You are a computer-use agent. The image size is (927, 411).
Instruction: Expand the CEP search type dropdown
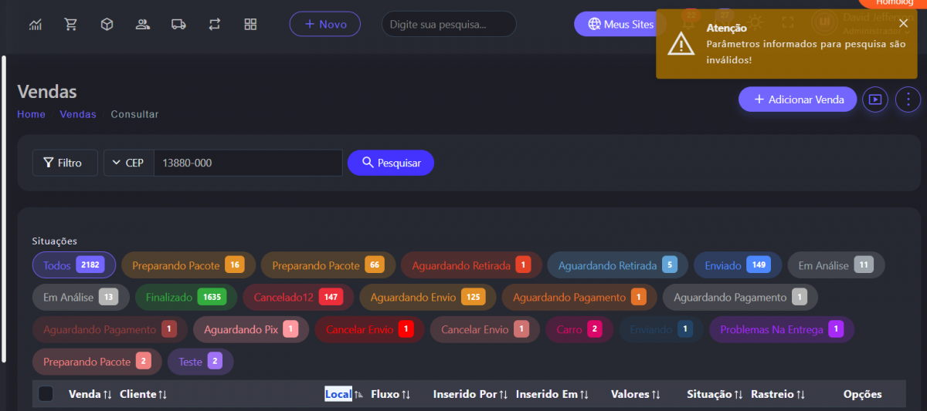click(x=128, y=163)
